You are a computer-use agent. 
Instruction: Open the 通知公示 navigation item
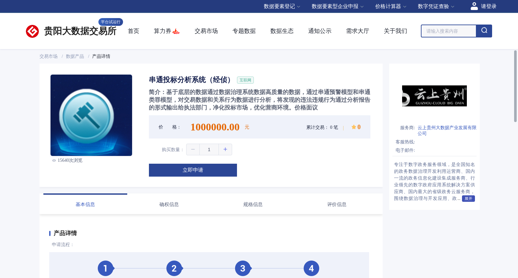320,31
